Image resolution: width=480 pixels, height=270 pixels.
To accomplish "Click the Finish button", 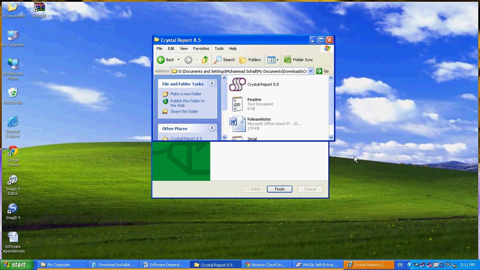I will (x=279, y=189).
